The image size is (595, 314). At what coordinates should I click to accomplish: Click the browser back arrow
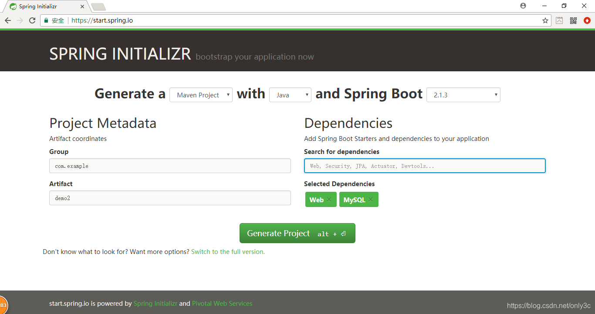(8, 20)
